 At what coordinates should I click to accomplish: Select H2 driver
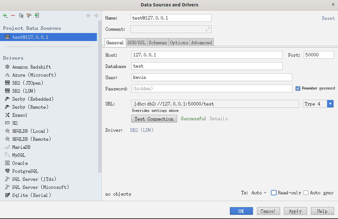(x=11, y=123)
